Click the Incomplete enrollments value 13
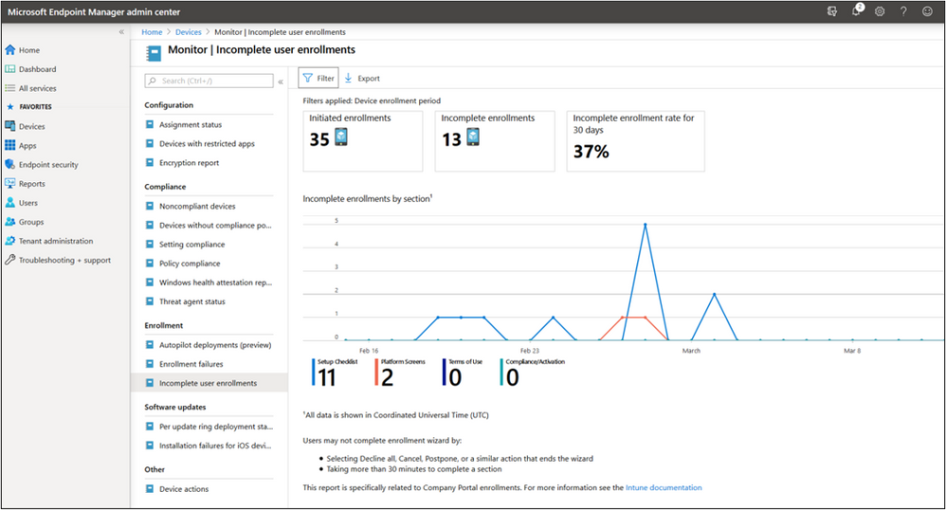Screen dimensions: 946x510 click(x=451, y=139)
